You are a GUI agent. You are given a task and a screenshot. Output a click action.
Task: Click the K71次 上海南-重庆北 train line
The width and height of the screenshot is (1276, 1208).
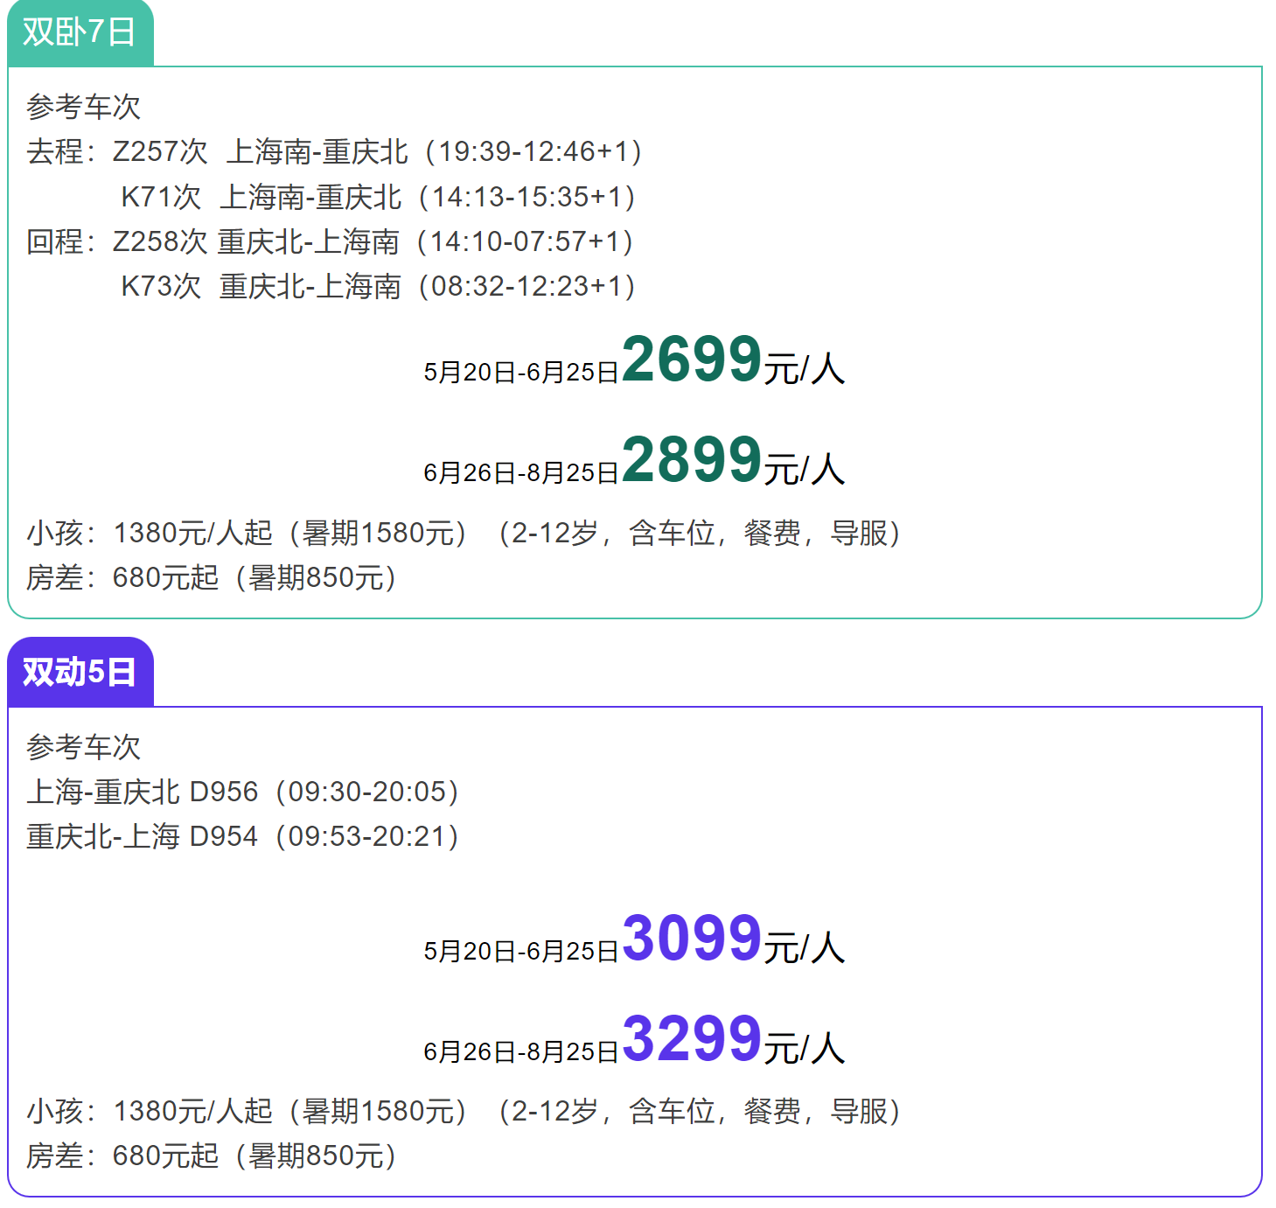pyautogui.click(x=378, y=197)
